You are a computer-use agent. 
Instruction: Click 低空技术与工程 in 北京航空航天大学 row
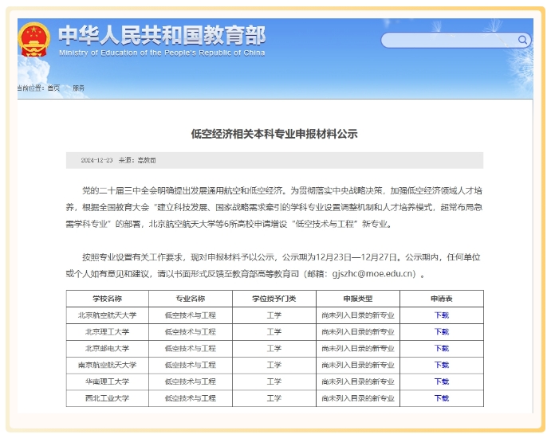click(x=191, y=315)
